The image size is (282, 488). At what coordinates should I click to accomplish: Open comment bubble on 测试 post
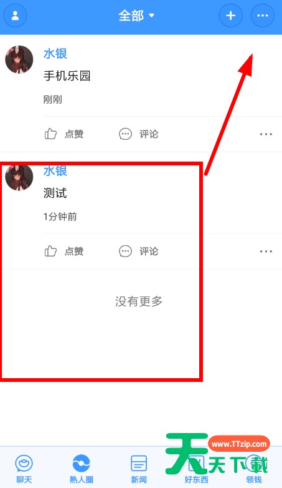[x=125, y=251]
